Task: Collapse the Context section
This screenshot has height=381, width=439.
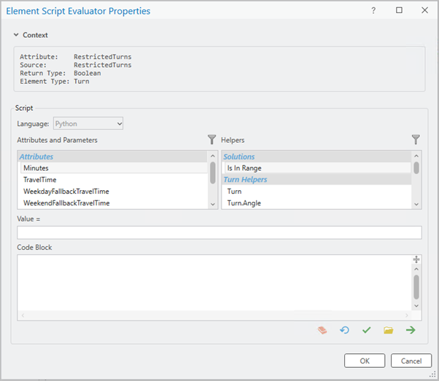Action: tap(16, 35)
